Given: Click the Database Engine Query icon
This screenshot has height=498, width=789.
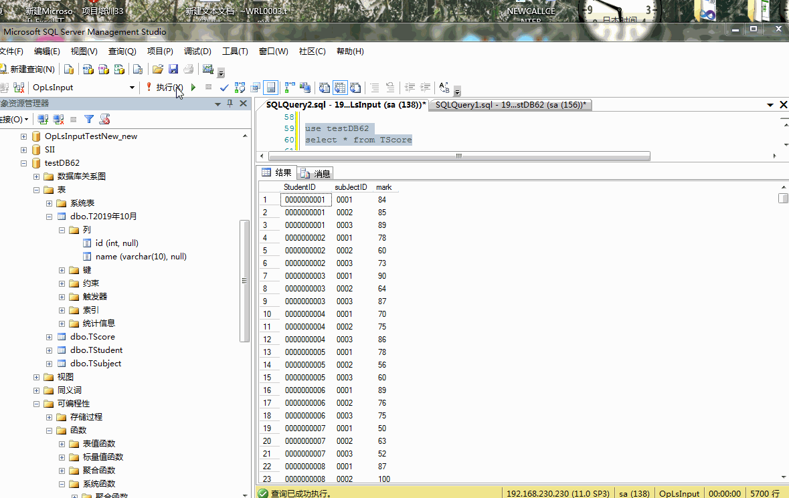Looking at the screenshot, I should point(69,70).
